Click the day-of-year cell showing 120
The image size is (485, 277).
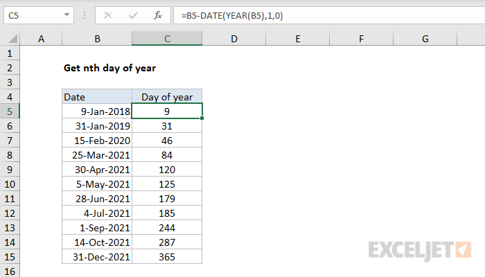(x=167, y=170)
